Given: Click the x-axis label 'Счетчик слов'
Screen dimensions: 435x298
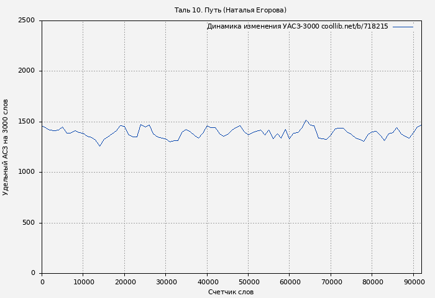Looking at the screenshot, I should [231, 292].
